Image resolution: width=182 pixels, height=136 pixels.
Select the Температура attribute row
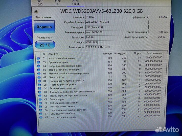click(100, 99)
